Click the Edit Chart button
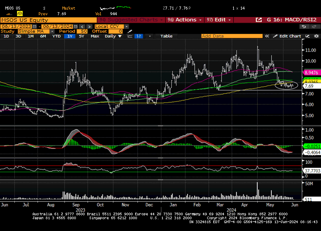 coord(287,36)
